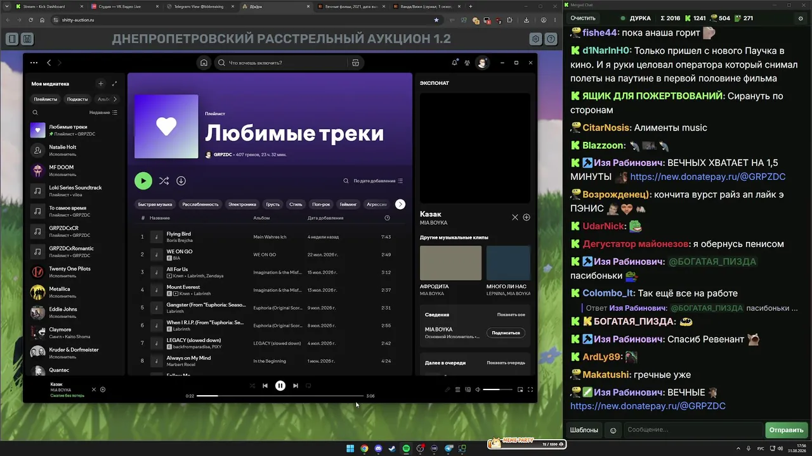Open Spotify friends activity icon
812x456 pixels.
point(468,63)
